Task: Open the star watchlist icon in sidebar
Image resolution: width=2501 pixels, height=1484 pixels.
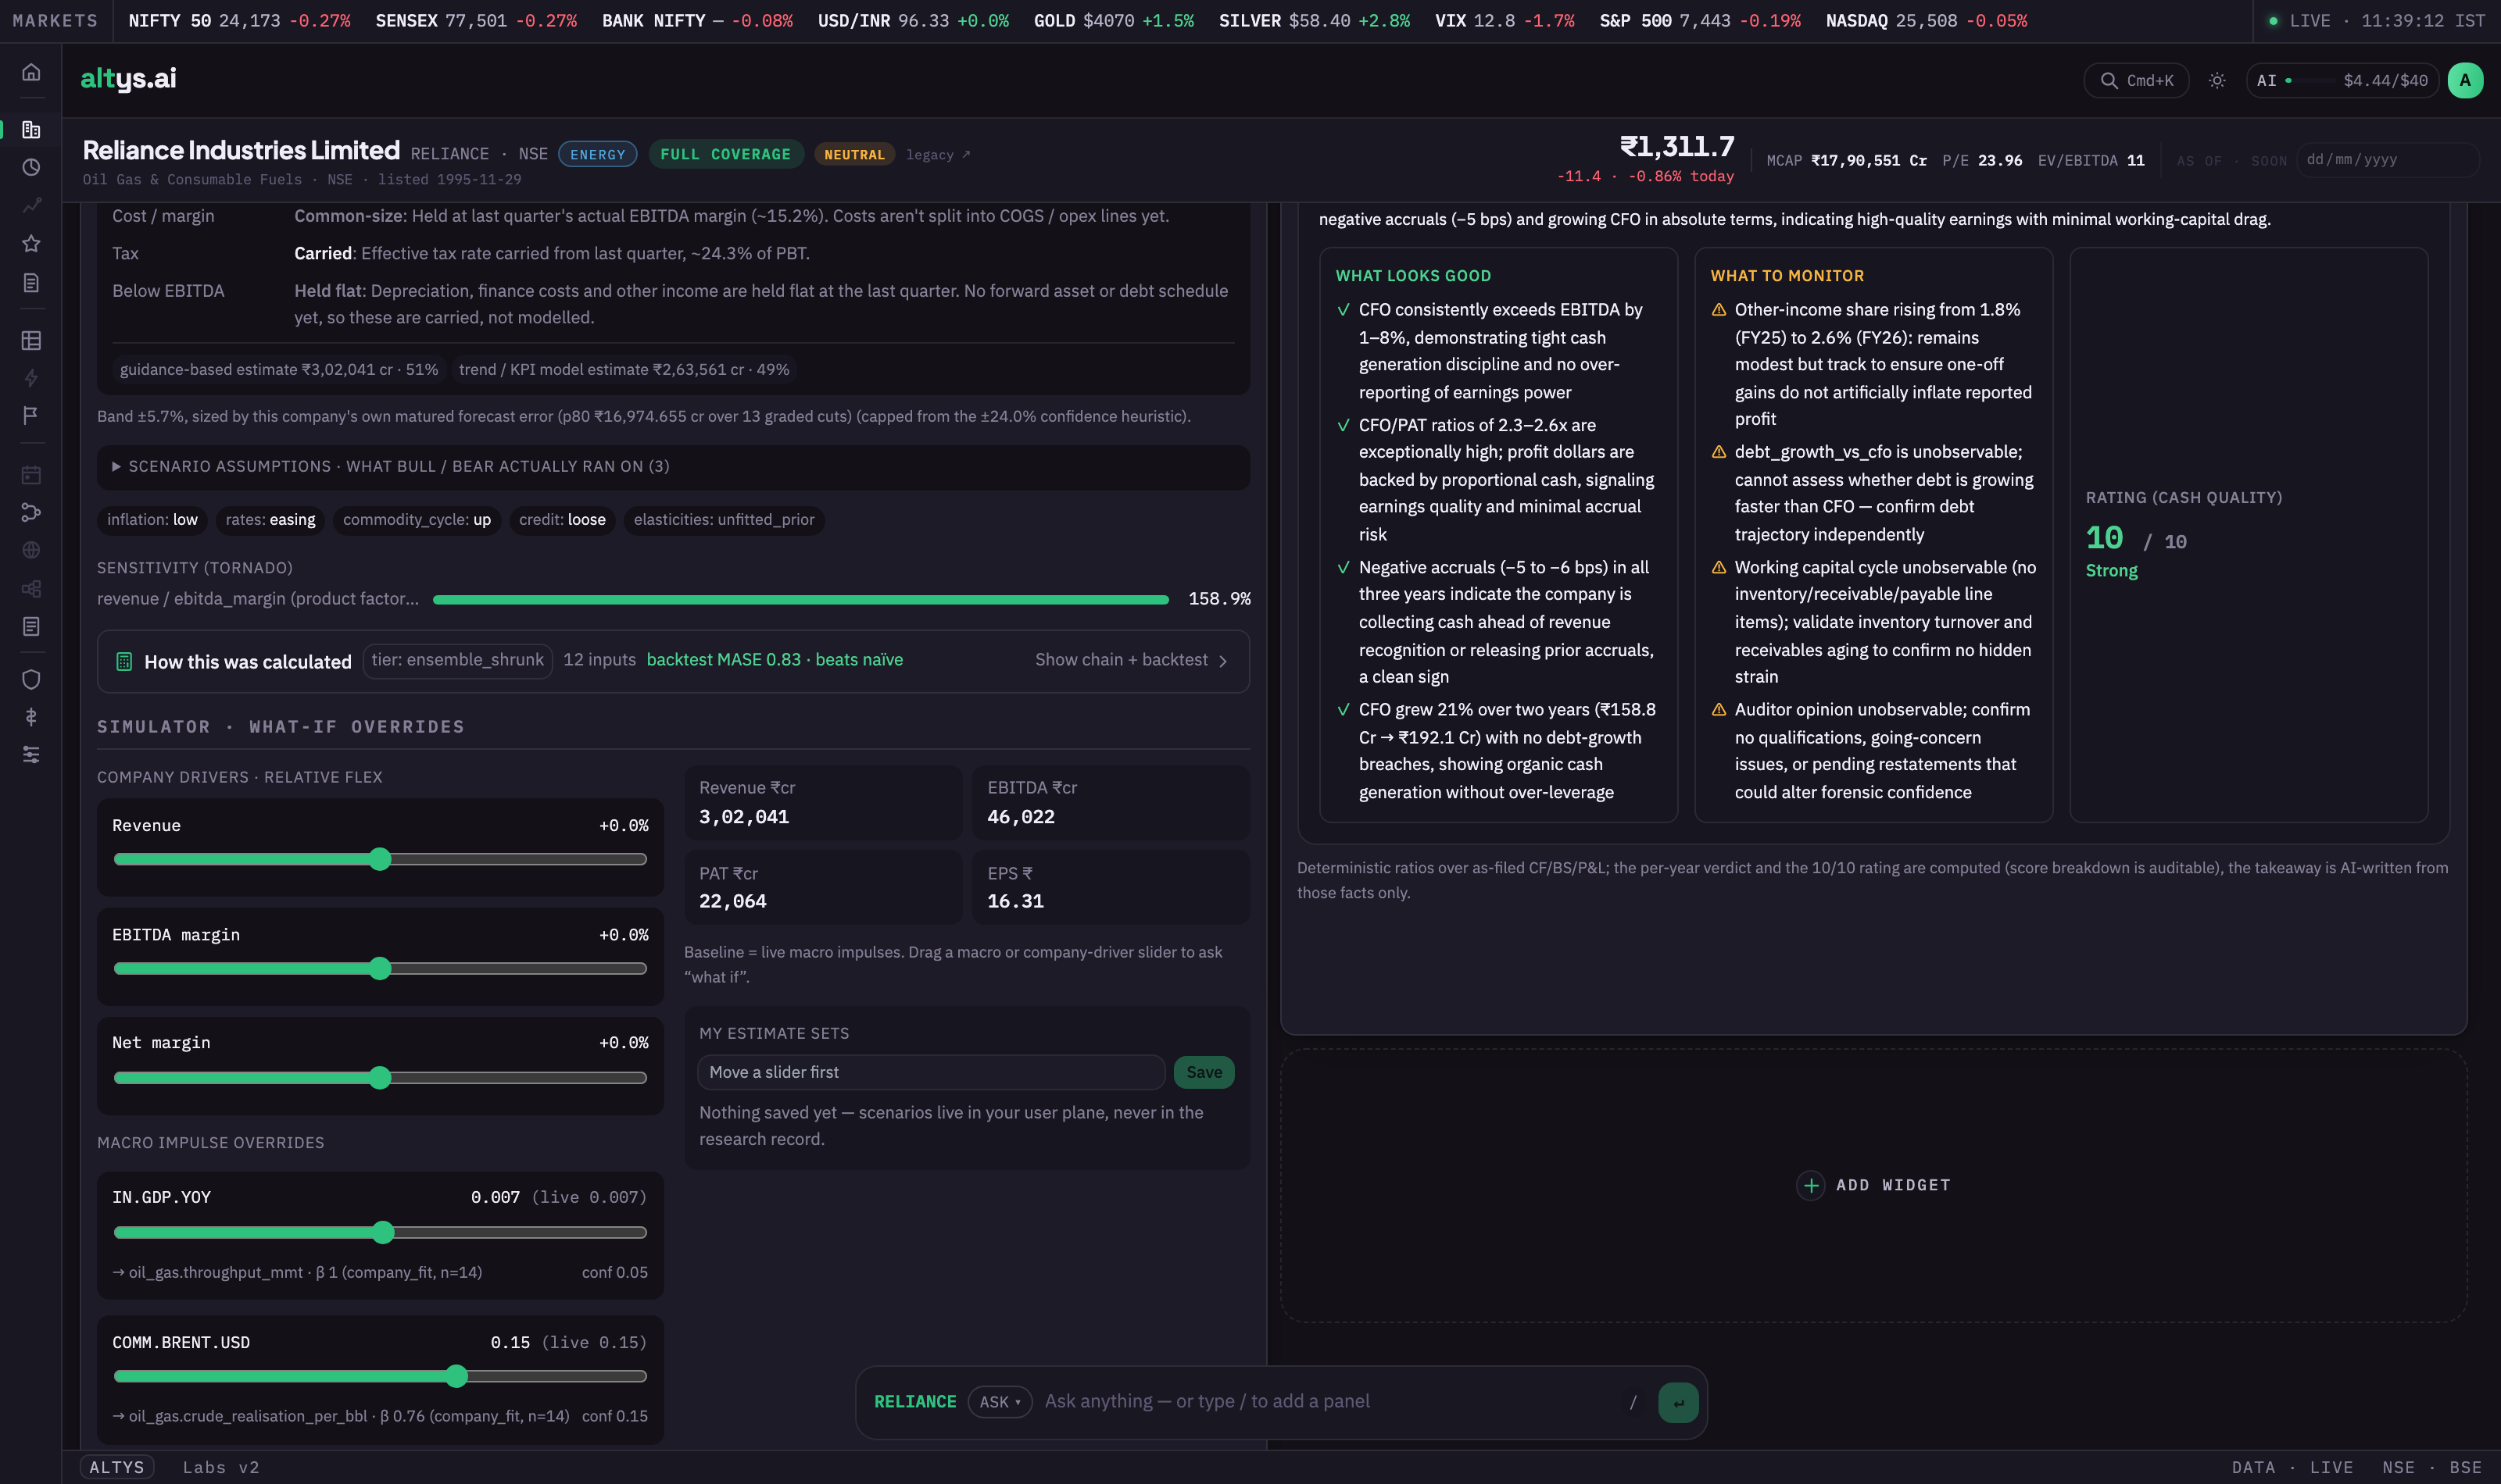Action: [x=31, y=243]
